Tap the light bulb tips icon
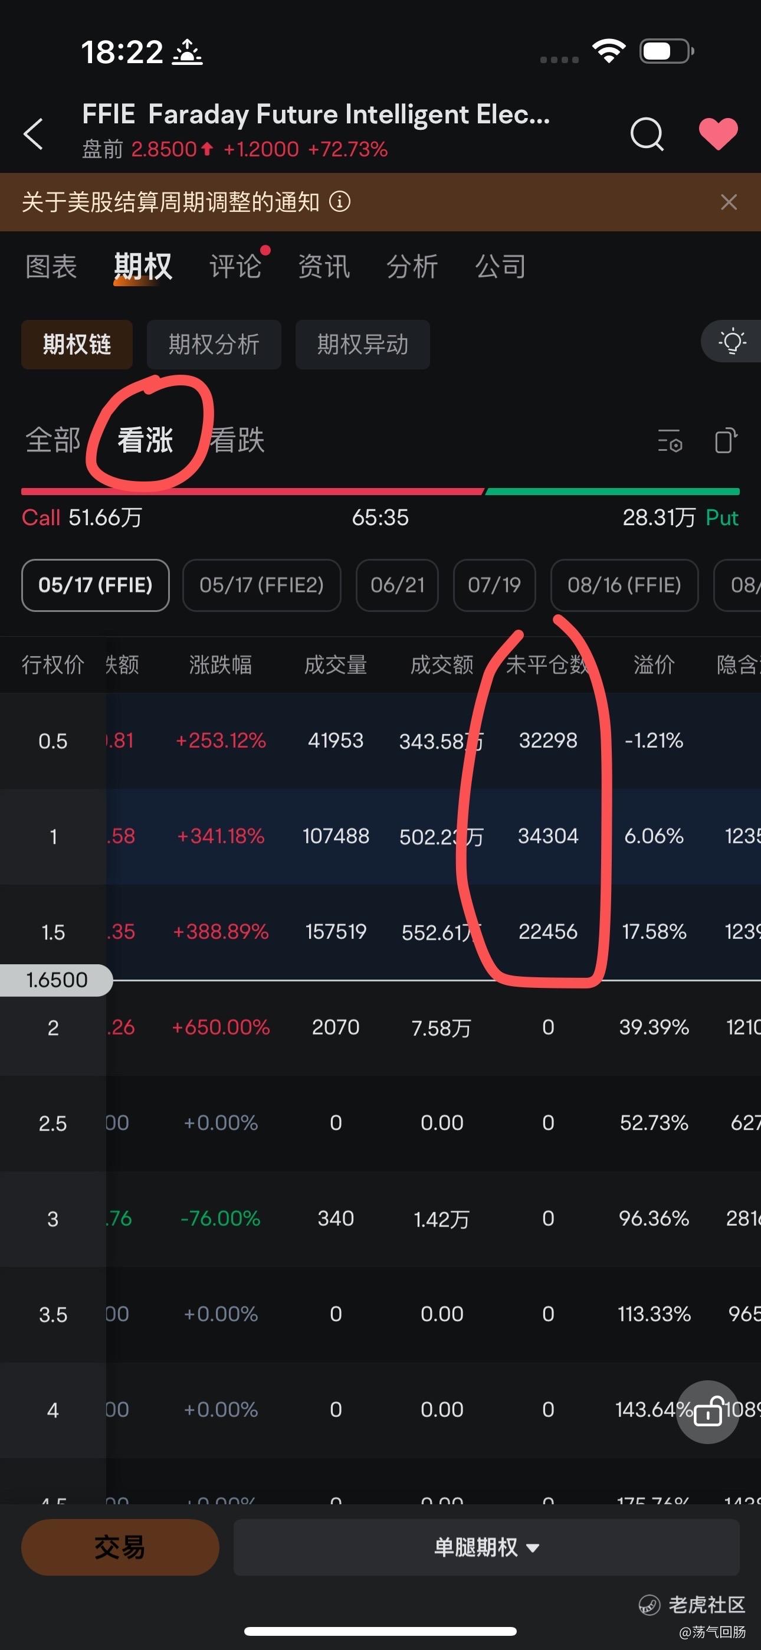The height and width of the screenshot is (1650, 761). (732, 342)
